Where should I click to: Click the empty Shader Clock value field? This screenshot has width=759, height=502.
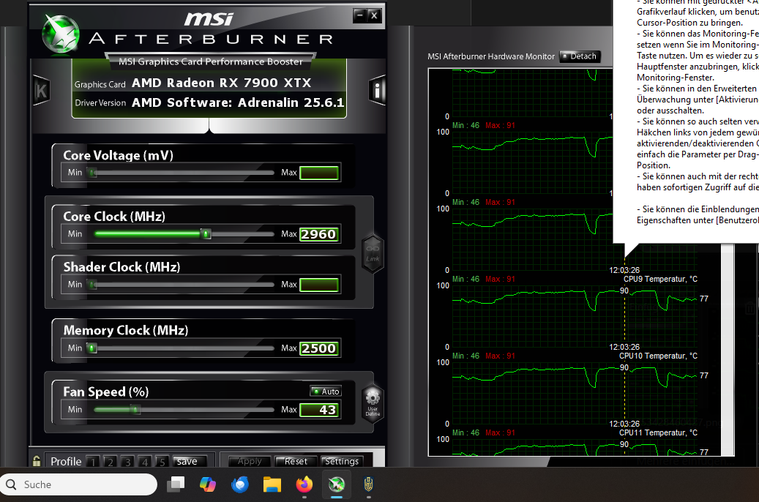point(319,285)
